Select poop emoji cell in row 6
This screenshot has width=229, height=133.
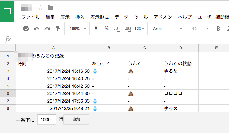[x=145, y=93]
